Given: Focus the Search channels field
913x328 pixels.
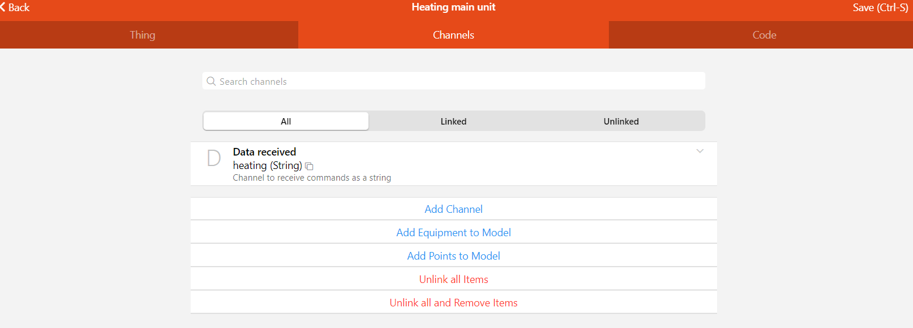Looking at the screenshot, I should 454,81.
